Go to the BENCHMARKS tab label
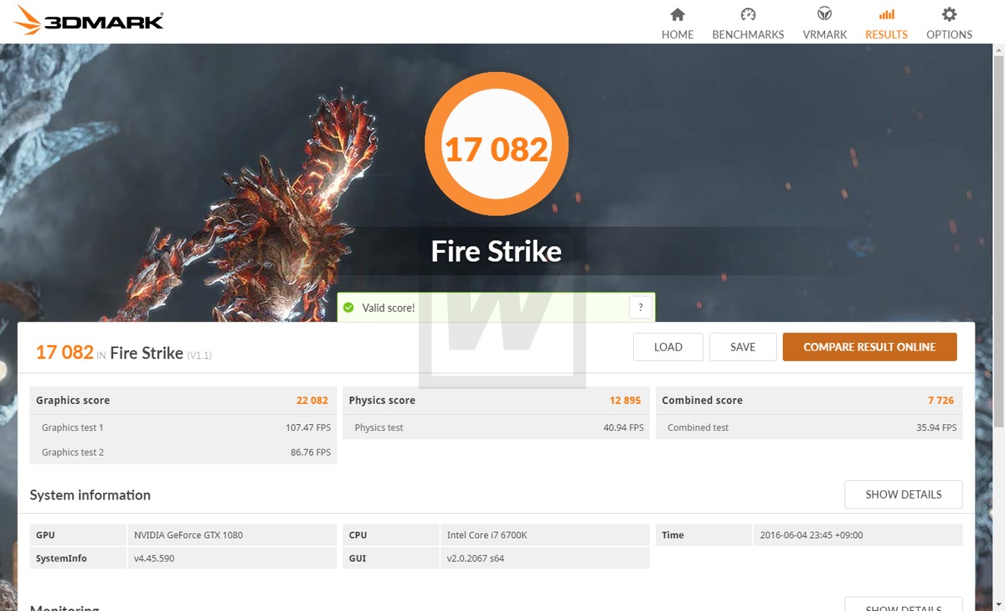Image resolution: width=1005 pixels, height=611 pixels. [748, 34]
